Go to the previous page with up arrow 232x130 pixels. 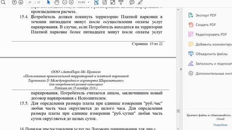point(14,2)
